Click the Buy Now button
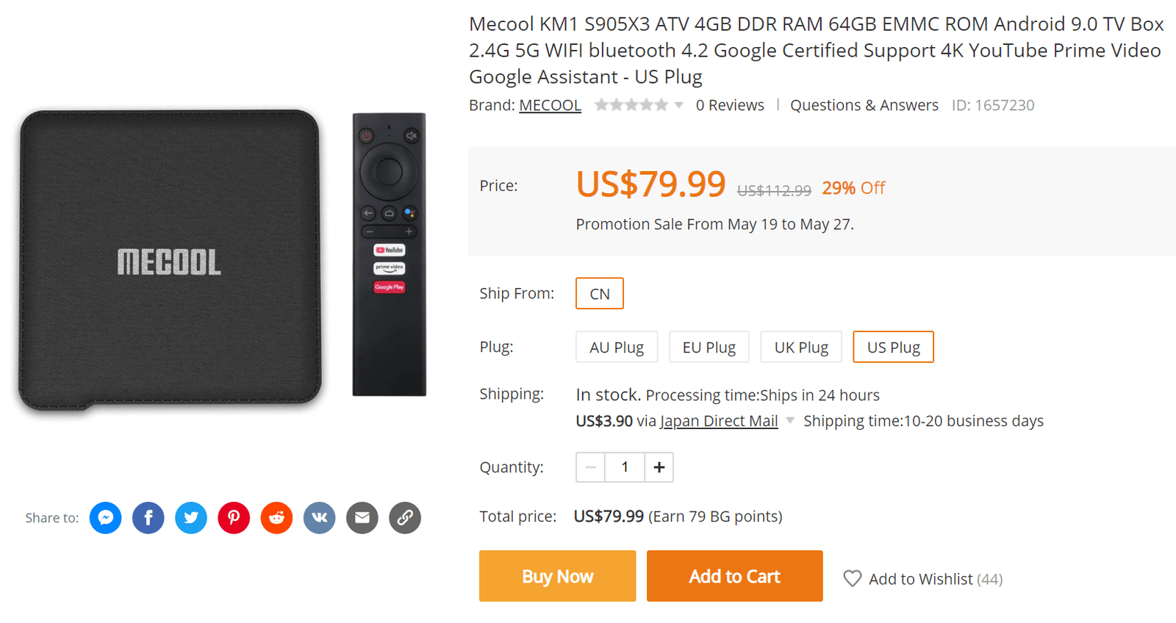The image size is (1176, 623). [x=557, y=576]
